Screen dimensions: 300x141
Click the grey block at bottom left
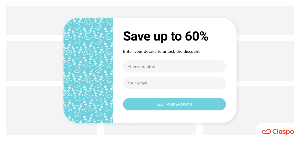52,111
